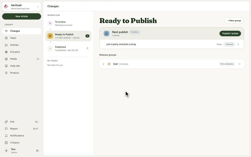Screen dimensions: 251x157
Task: Click the Notifications bell icon
Action: point(6,136)
